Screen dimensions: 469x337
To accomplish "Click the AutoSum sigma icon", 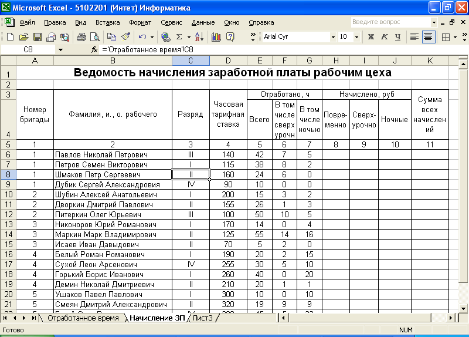I will pyautogui.click(x=179, y=37).
